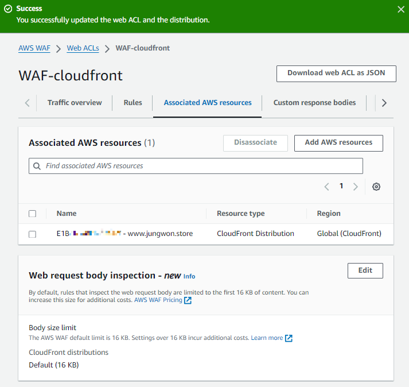Focus the Find associated AWS resources search field
The image size is (409, 387).
(x=196, y=166)
